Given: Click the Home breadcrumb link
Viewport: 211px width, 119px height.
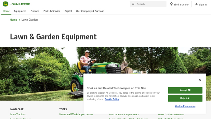Looking at the screenshot, I should 13,20.
